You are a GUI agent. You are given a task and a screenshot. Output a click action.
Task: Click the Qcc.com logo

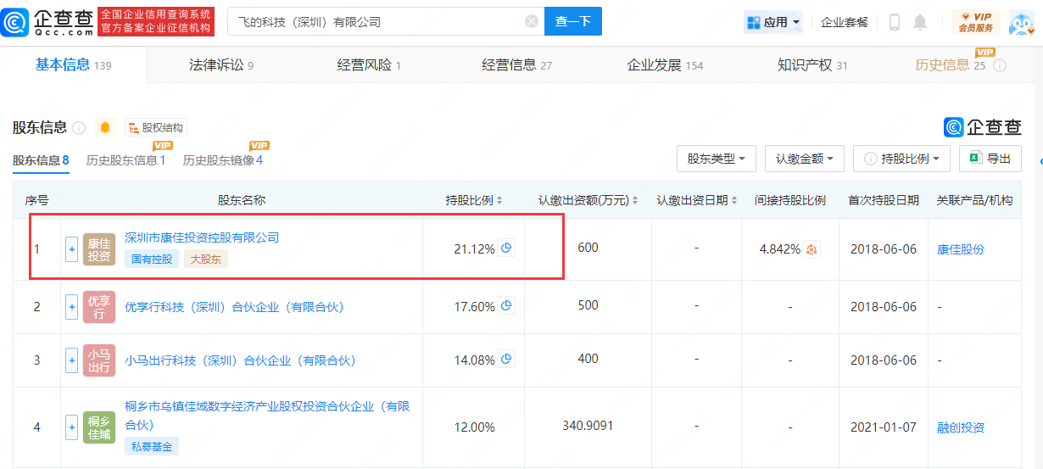click(47, 21)
